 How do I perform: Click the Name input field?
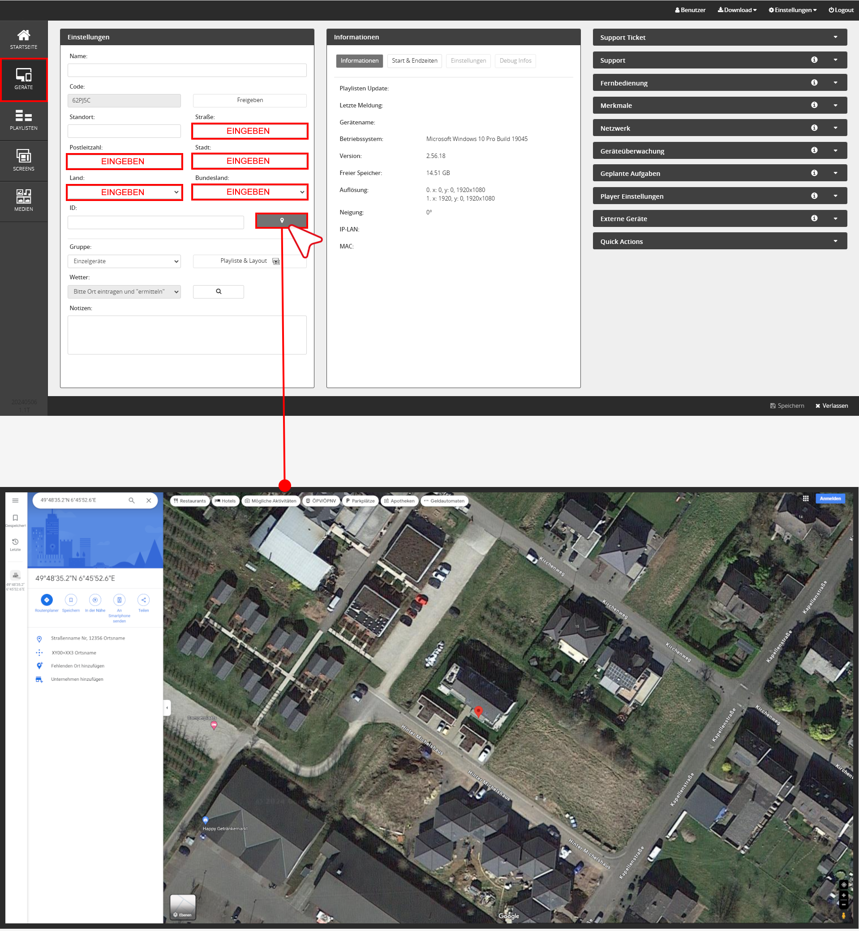coord(187,70)
